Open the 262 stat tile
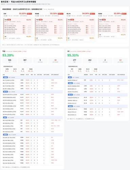130x170 pixels. (x=90, y=61)
